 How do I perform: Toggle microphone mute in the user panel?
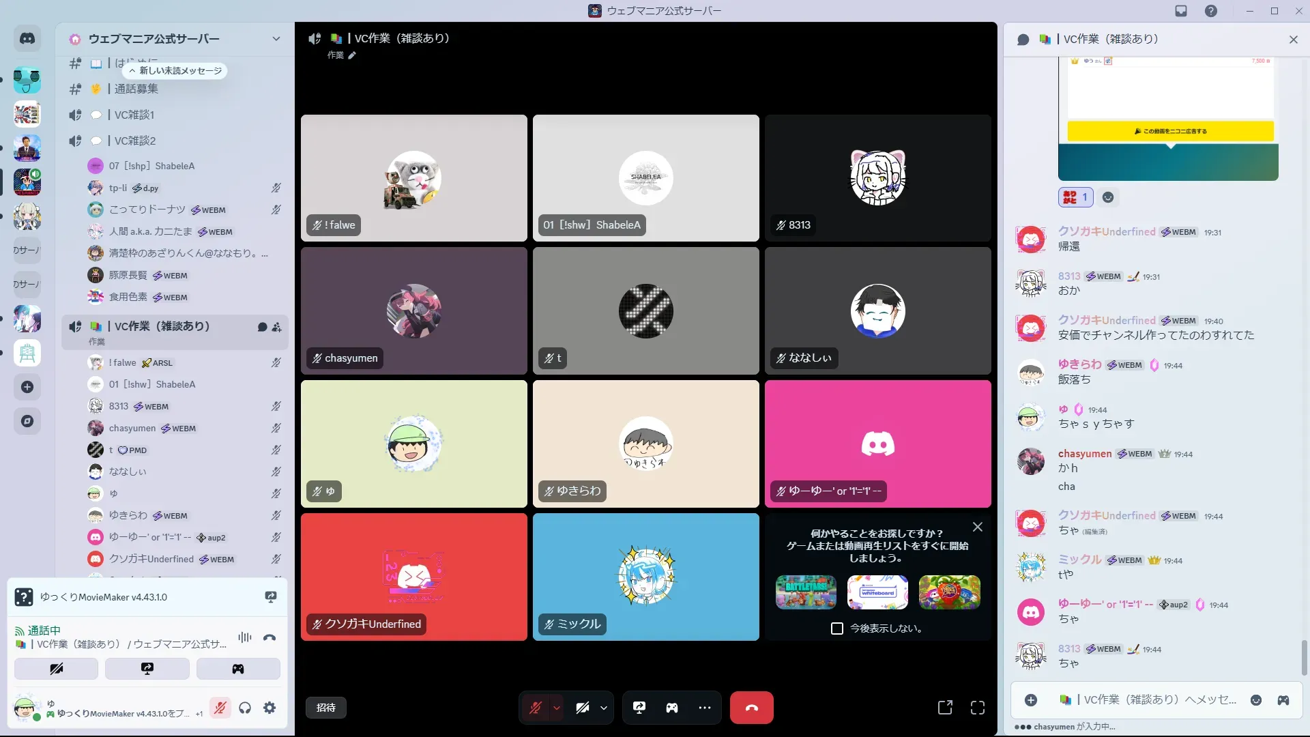pyautogui.click(x=220, y=708)
